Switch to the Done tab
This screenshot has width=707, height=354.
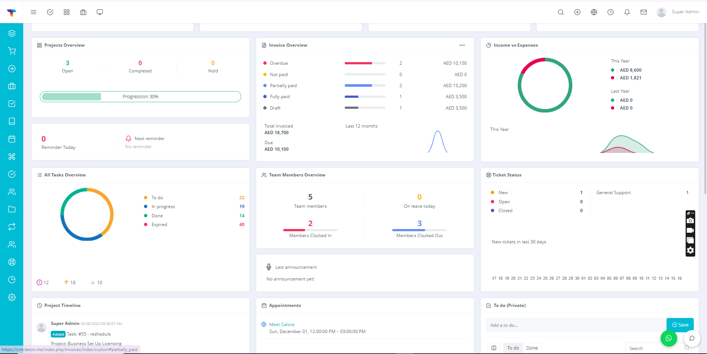532,348
